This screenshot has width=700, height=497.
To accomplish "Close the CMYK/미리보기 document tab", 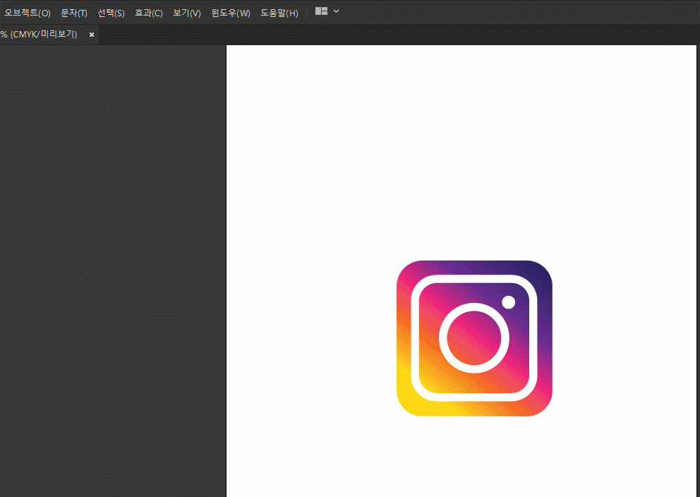I will (x=92, y=35).
